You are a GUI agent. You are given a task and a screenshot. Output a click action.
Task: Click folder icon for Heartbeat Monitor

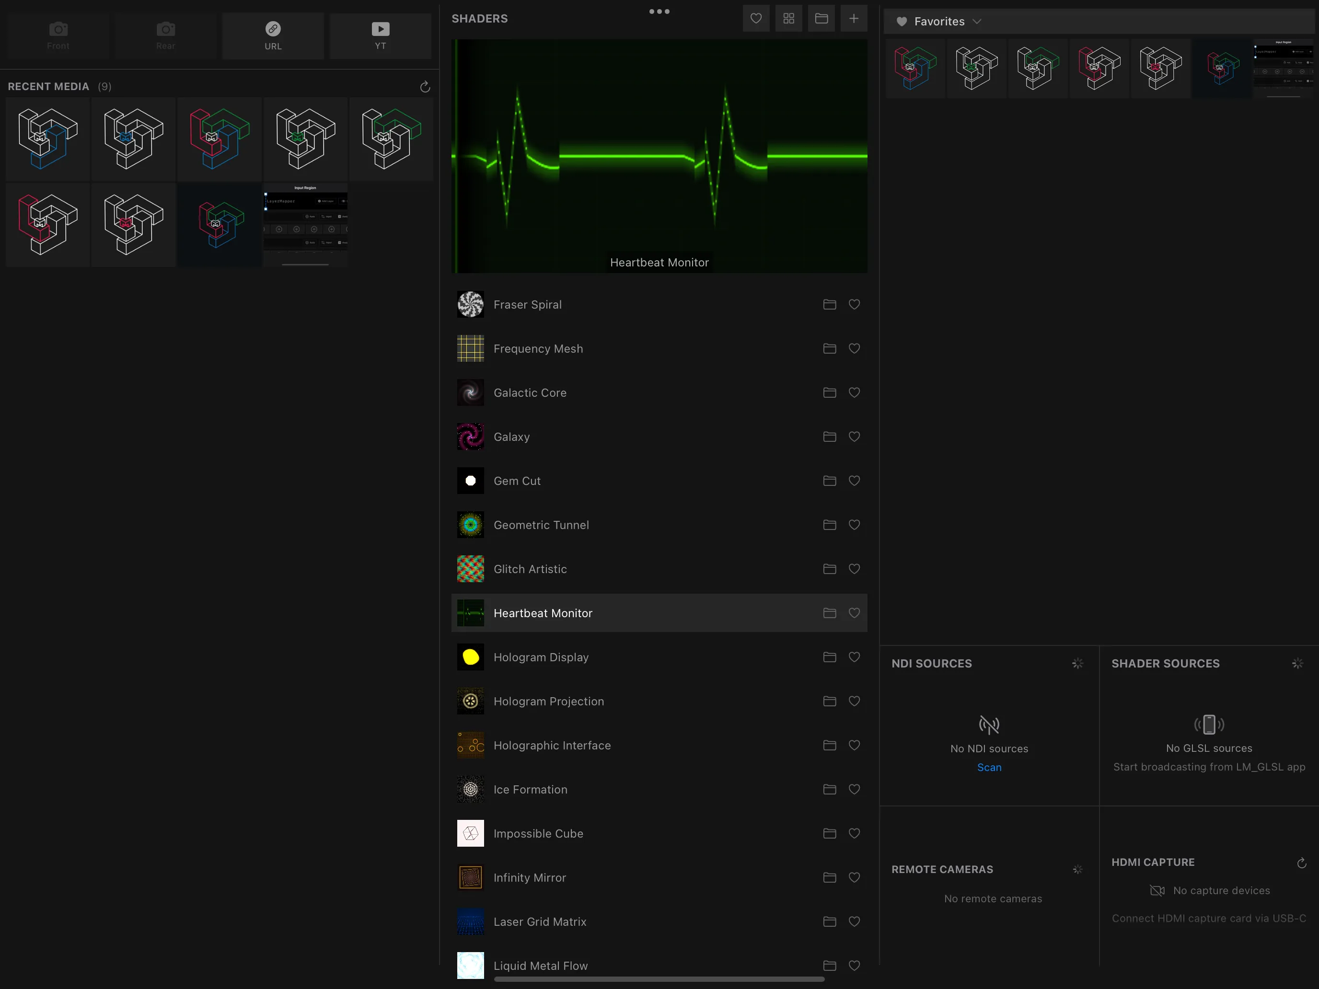pyautogui.click(x=830, y=613)
